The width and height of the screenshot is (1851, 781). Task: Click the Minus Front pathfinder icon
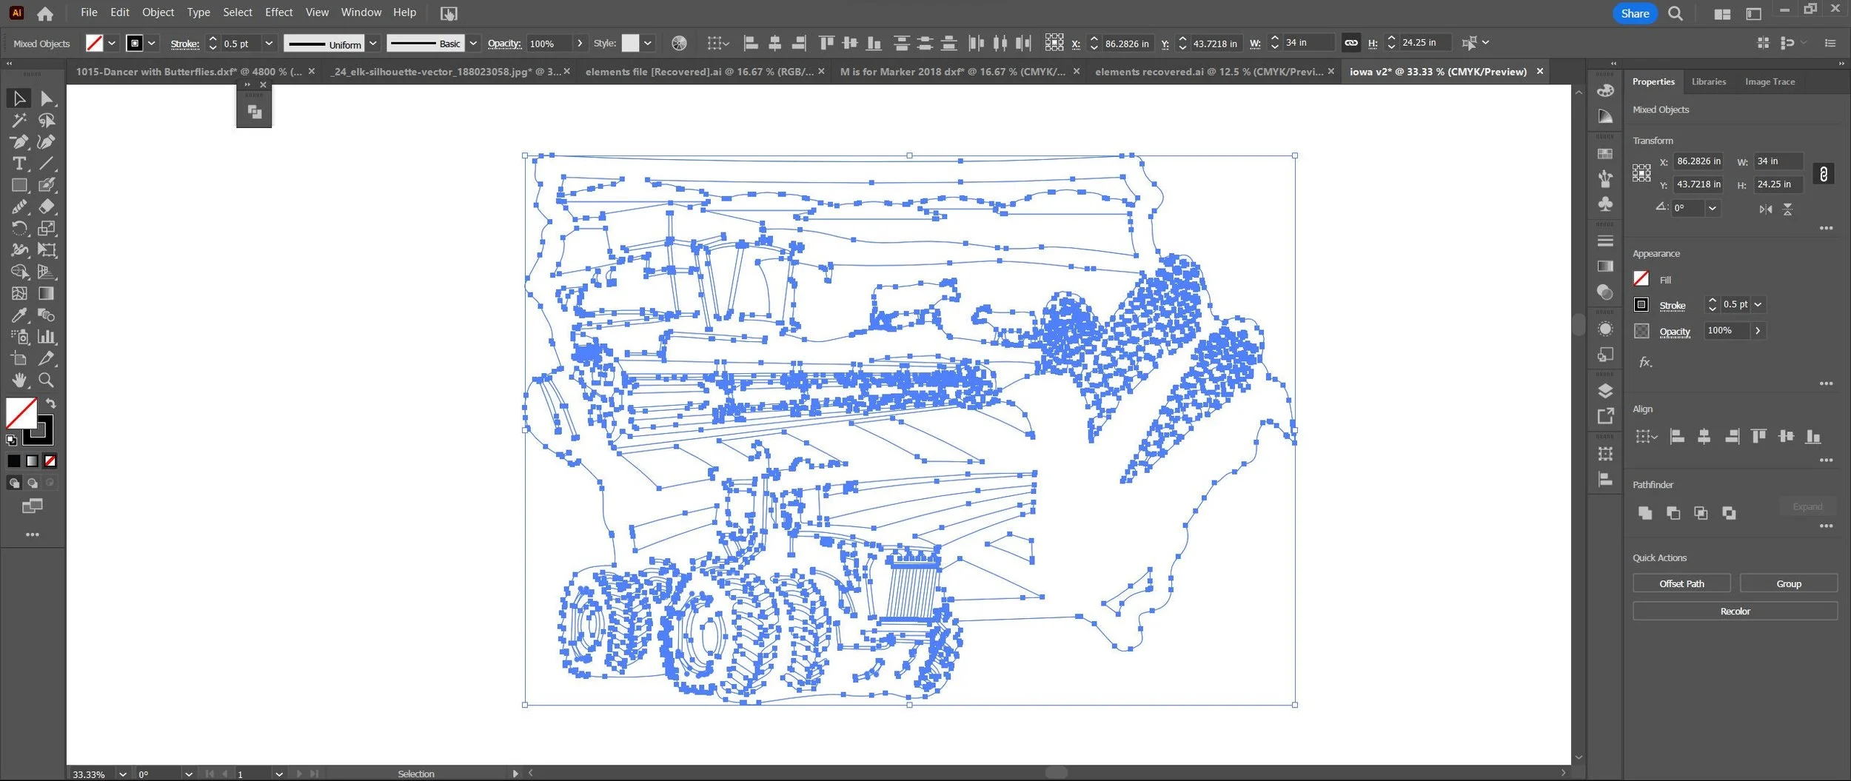[x=1673, y=512]
